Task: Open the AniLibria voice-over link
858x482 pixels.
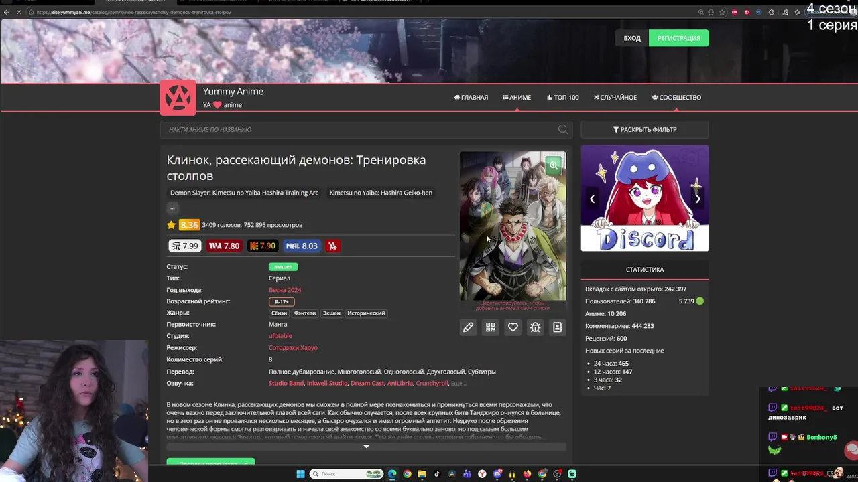Action: point(400,383)
